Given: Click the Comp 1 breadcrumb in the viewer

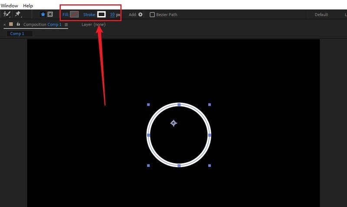Looking at the screenshot, I should [17, 33].
